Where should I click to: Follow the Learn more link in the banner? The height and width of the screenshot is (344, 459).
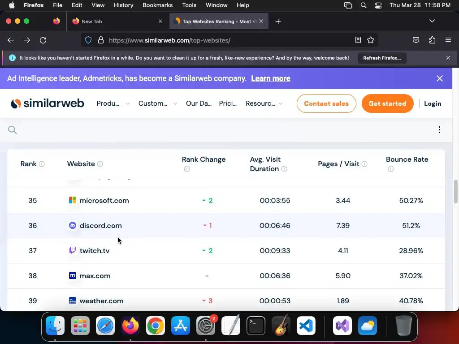click(x=271, y=78)
